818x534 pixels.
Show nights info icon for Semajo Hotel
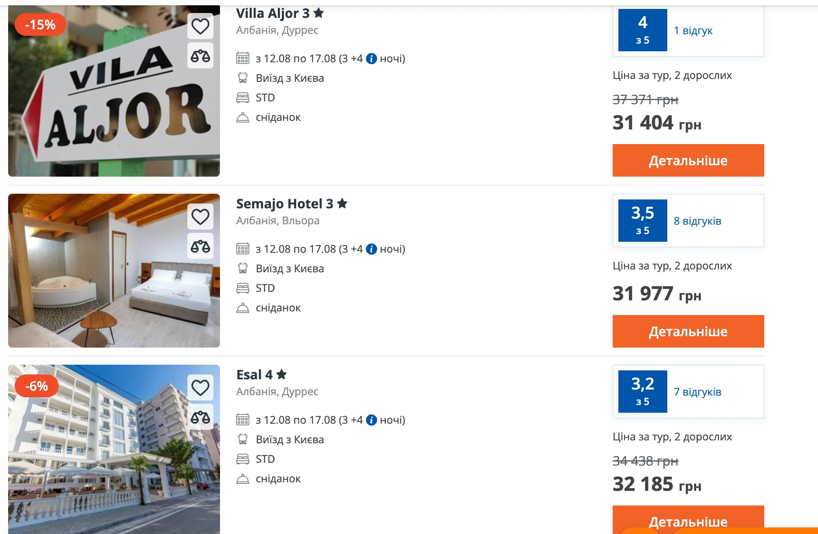[372, 249]
